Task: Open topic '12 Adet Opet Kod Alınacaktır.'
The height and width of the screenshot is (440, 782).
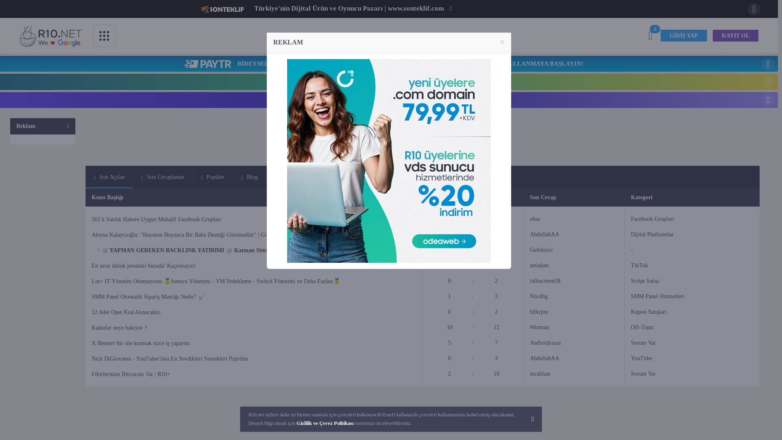Action: [x=126, y=312]
